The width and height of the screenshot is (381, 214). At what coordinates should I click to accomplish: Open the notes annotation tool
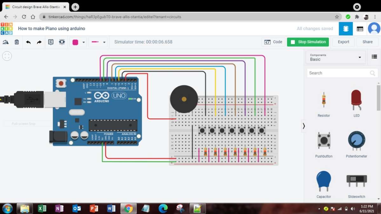(x=51, y=42)
